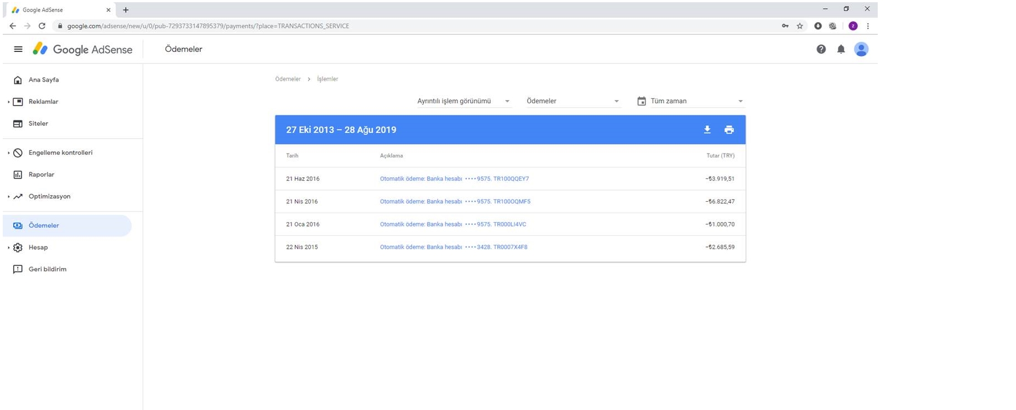
Task: Click the amount 6.822,47
Action: pyautogui.click(x=720, y=202)
